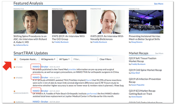176x106 pixels.
Task: Expand the All Types dropdown
Action: click(x=64, y=59)
